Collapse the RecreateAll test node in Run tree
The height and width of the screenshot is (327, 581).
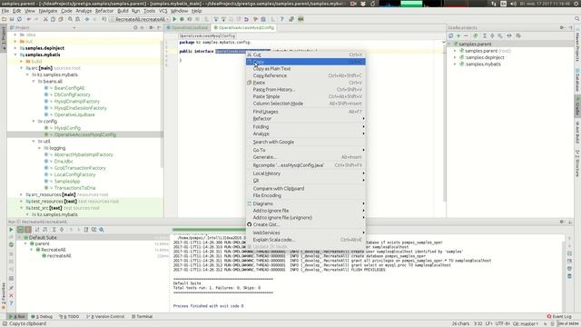pyautogui.click(x=32, y=250)
